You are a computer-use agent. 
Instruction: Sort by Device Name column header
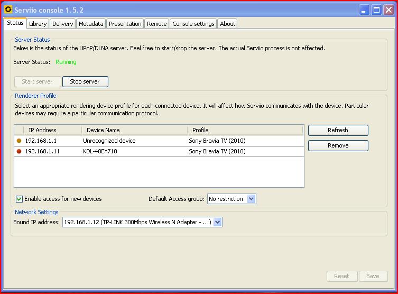[135, 130]
